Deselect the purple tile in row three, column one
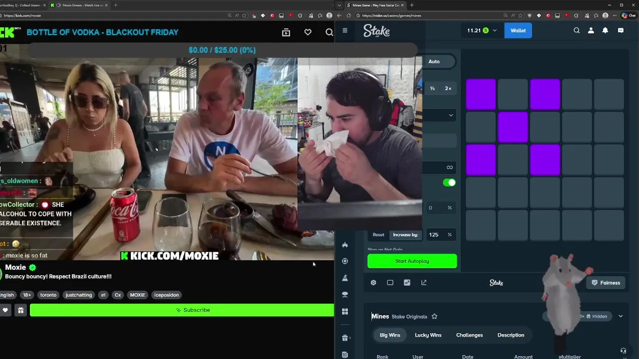The image size is (639, 359). click(x=481, y=160)
